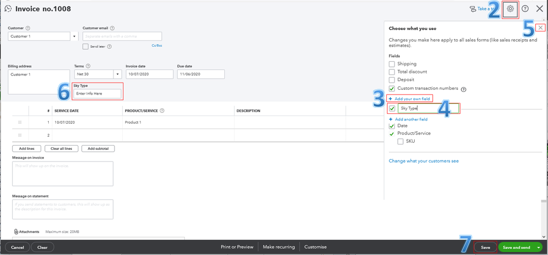Click the Customer help icon
The image size is (548, 255).
click(28, 28)
